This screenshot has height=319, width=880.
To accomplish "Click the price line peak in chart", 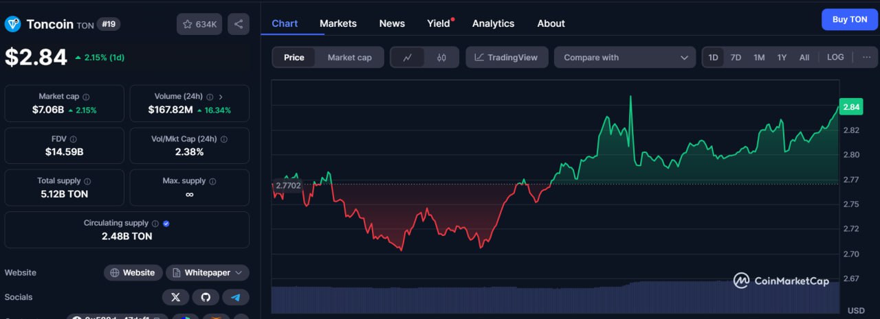I will click(630, 97).
